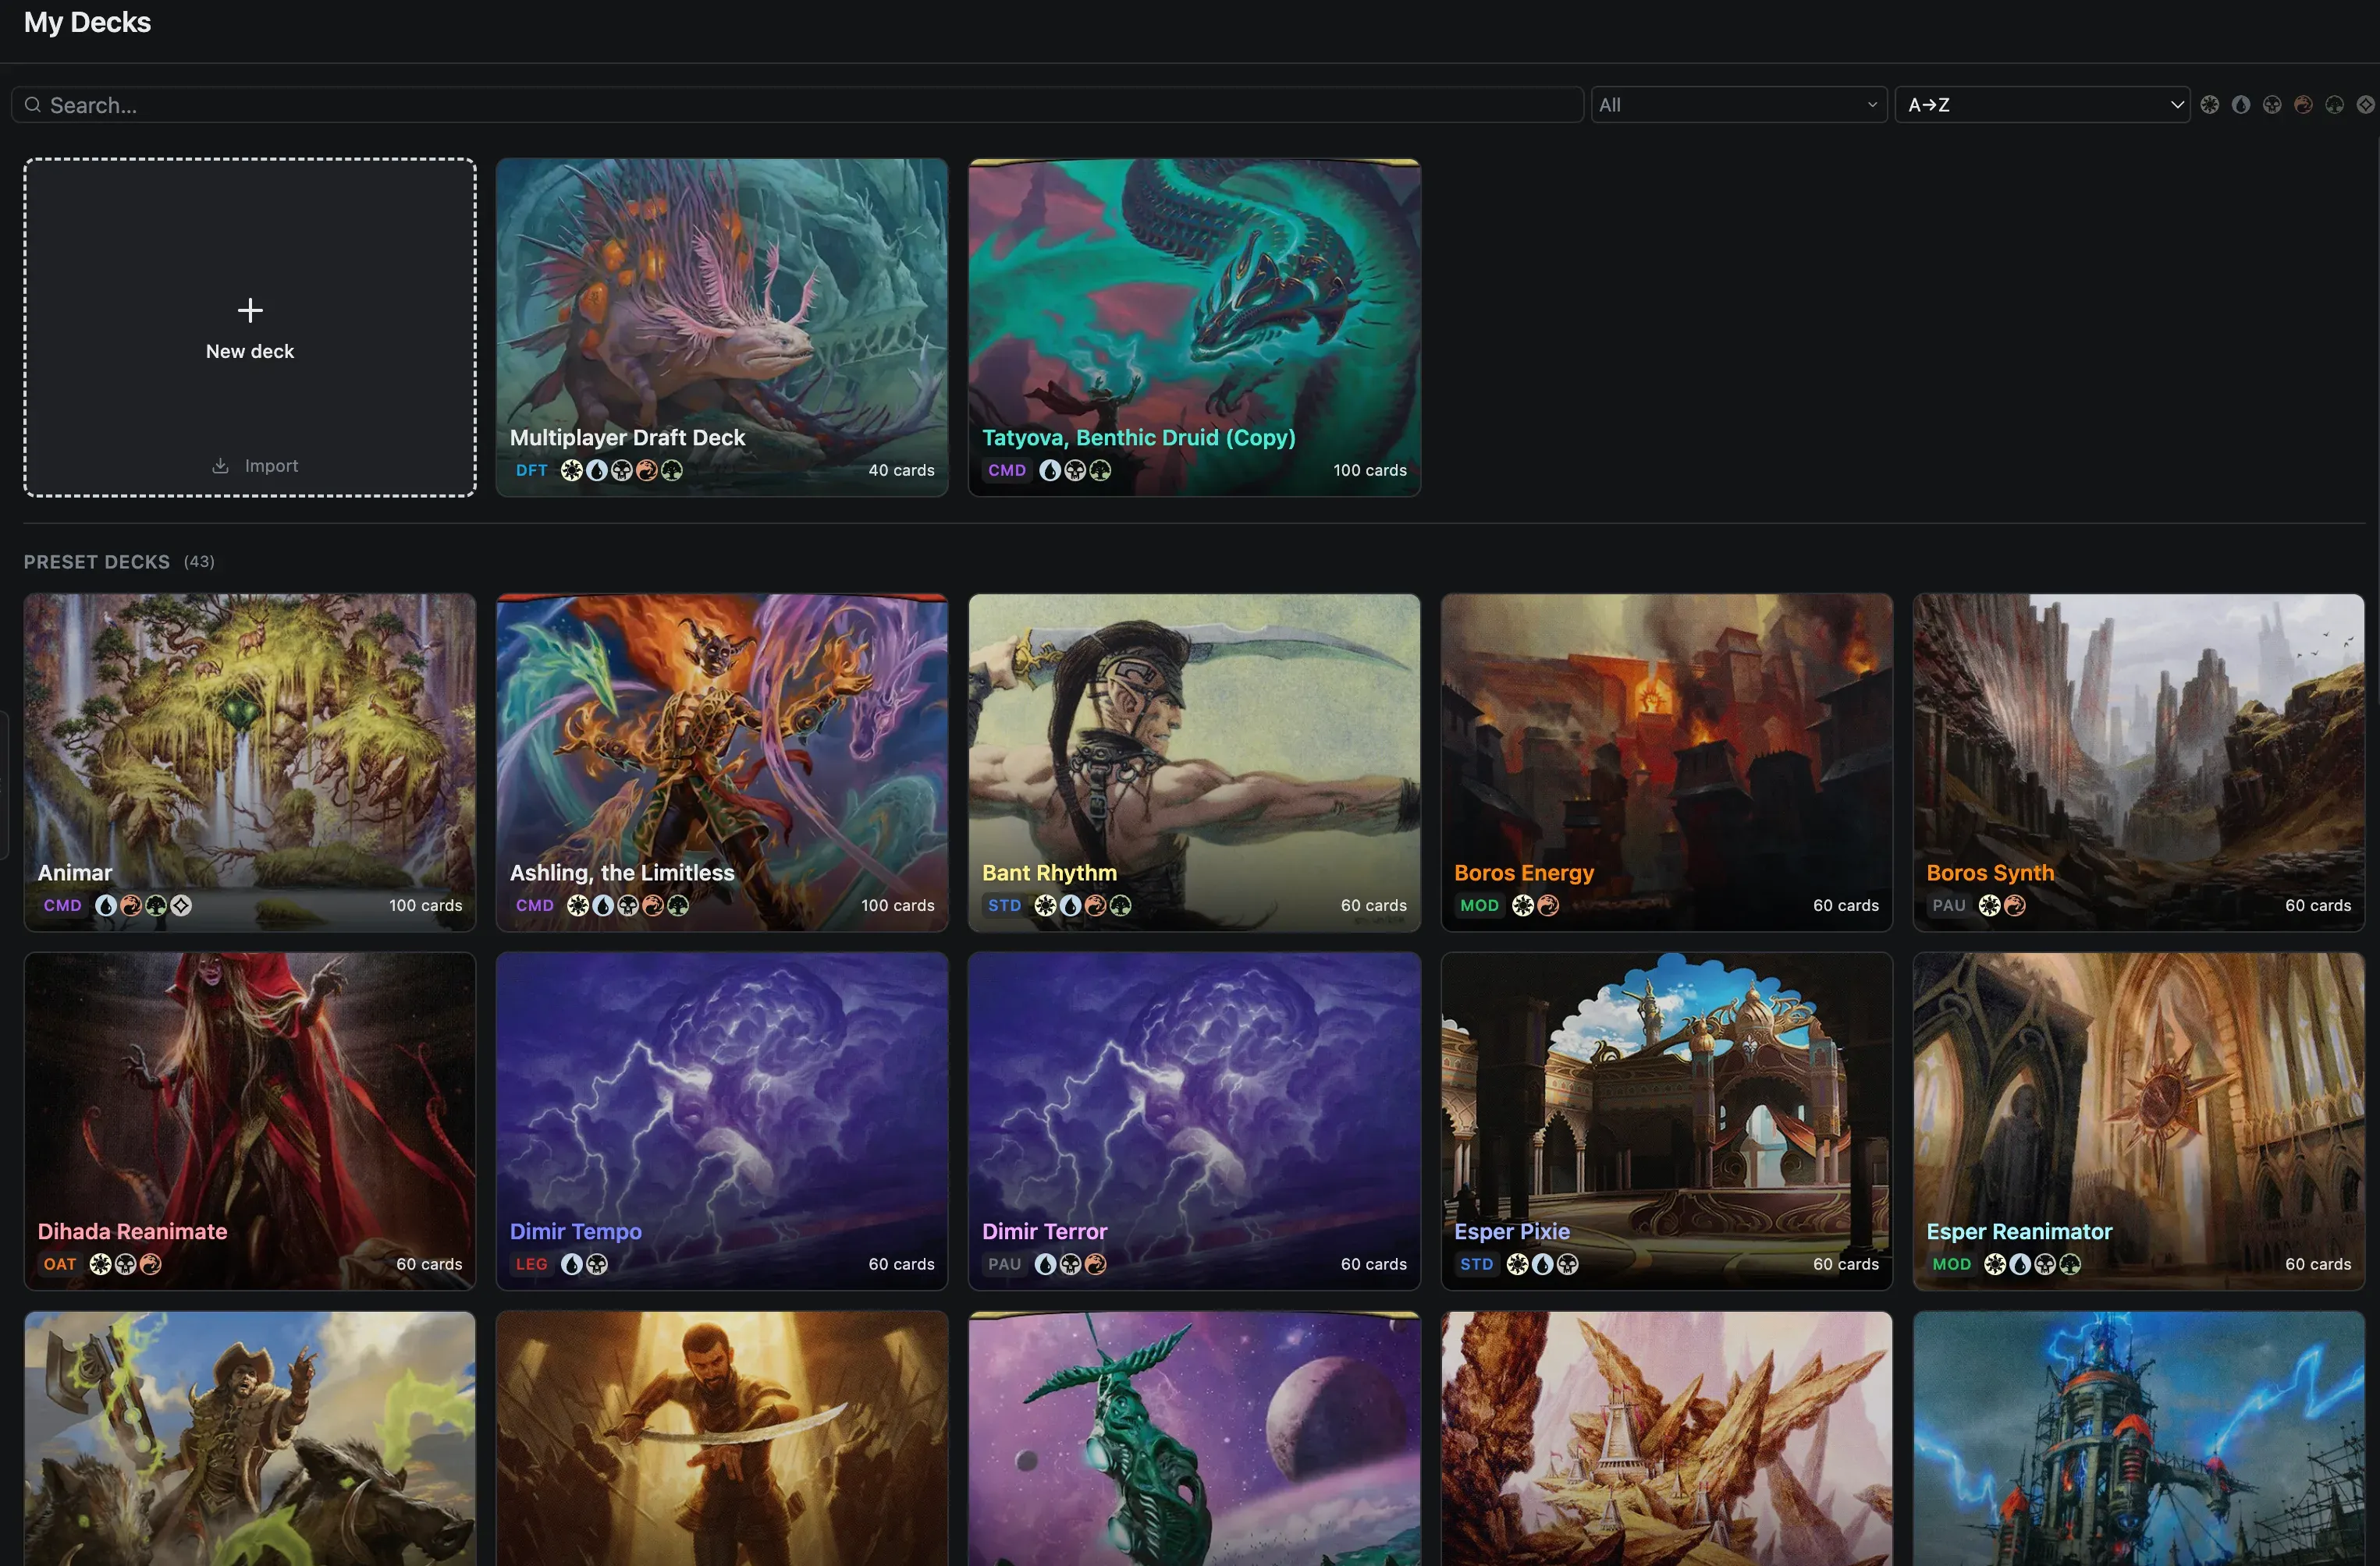This screenshot has height=1566, width=2380.
Task: Click the PAU badge on Dimir Terror
Action: pos(1004,1264)
